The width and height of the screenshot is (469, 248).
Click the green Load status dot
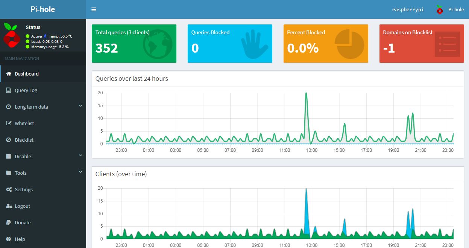pos(27,41)
